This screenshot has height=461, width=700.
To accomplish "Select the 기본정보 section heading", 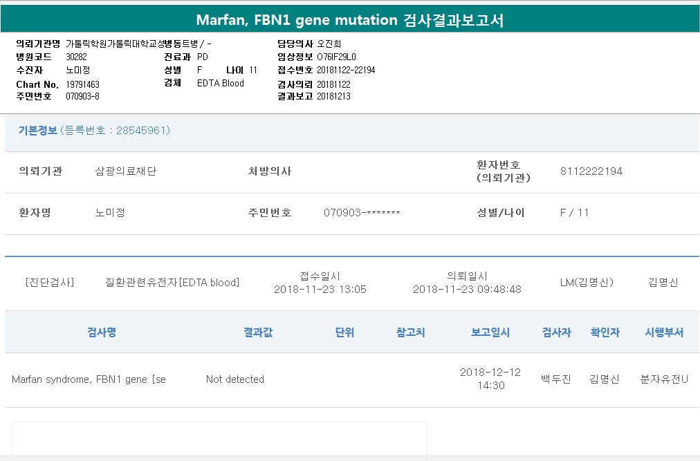I will click(x=38, y=130).
